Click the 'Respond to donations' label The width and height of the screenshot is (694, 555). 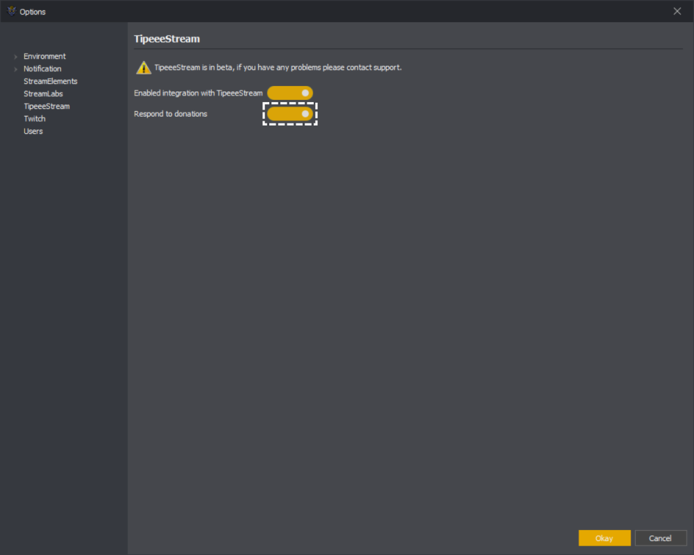(x=171, y=114)
